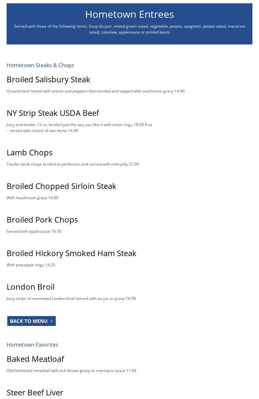Select the Broiled Salisbury Steak heading
The height and width of the screenshot is (399, 259).
[48, 79]
